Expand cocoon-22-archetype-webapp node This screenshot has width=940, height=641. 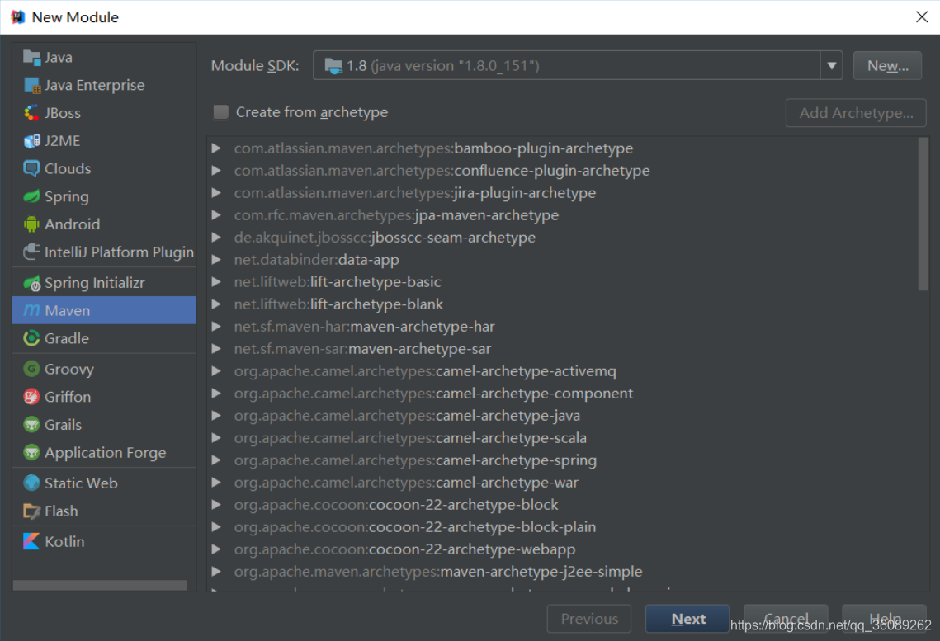point(216,549)
